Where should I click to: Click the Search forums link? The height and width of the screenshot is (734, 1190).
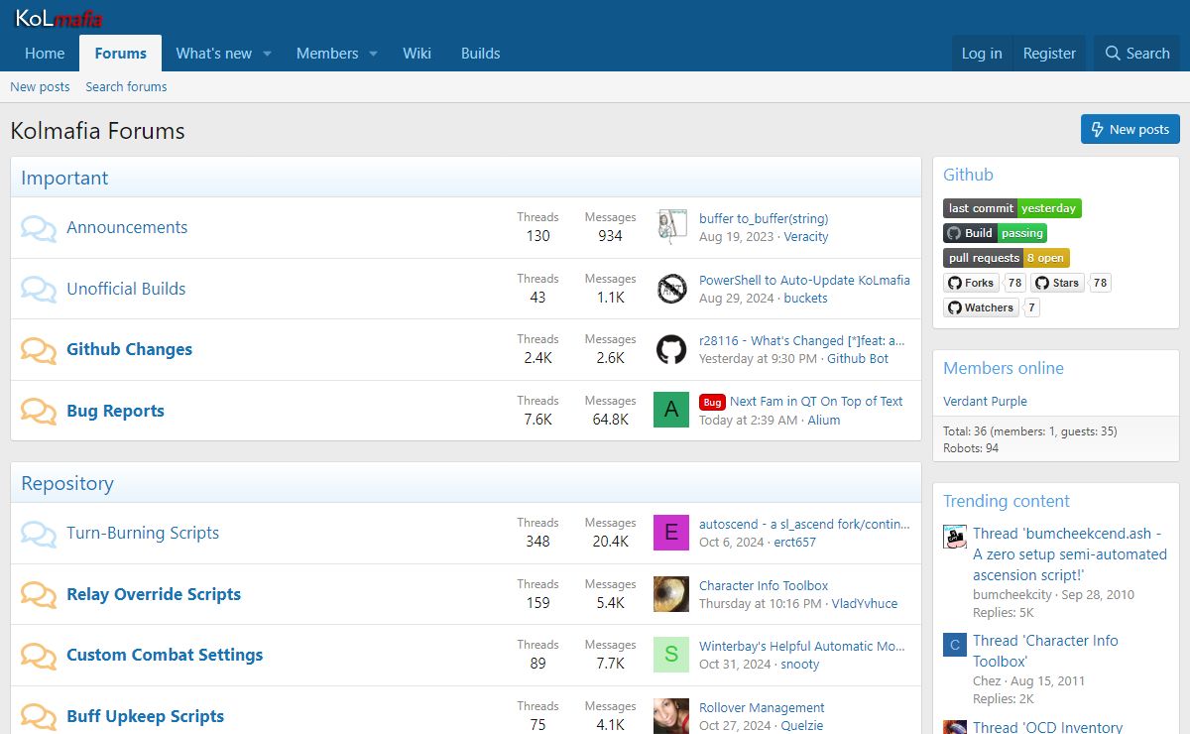pyautogui.click(x=126, y=87)
